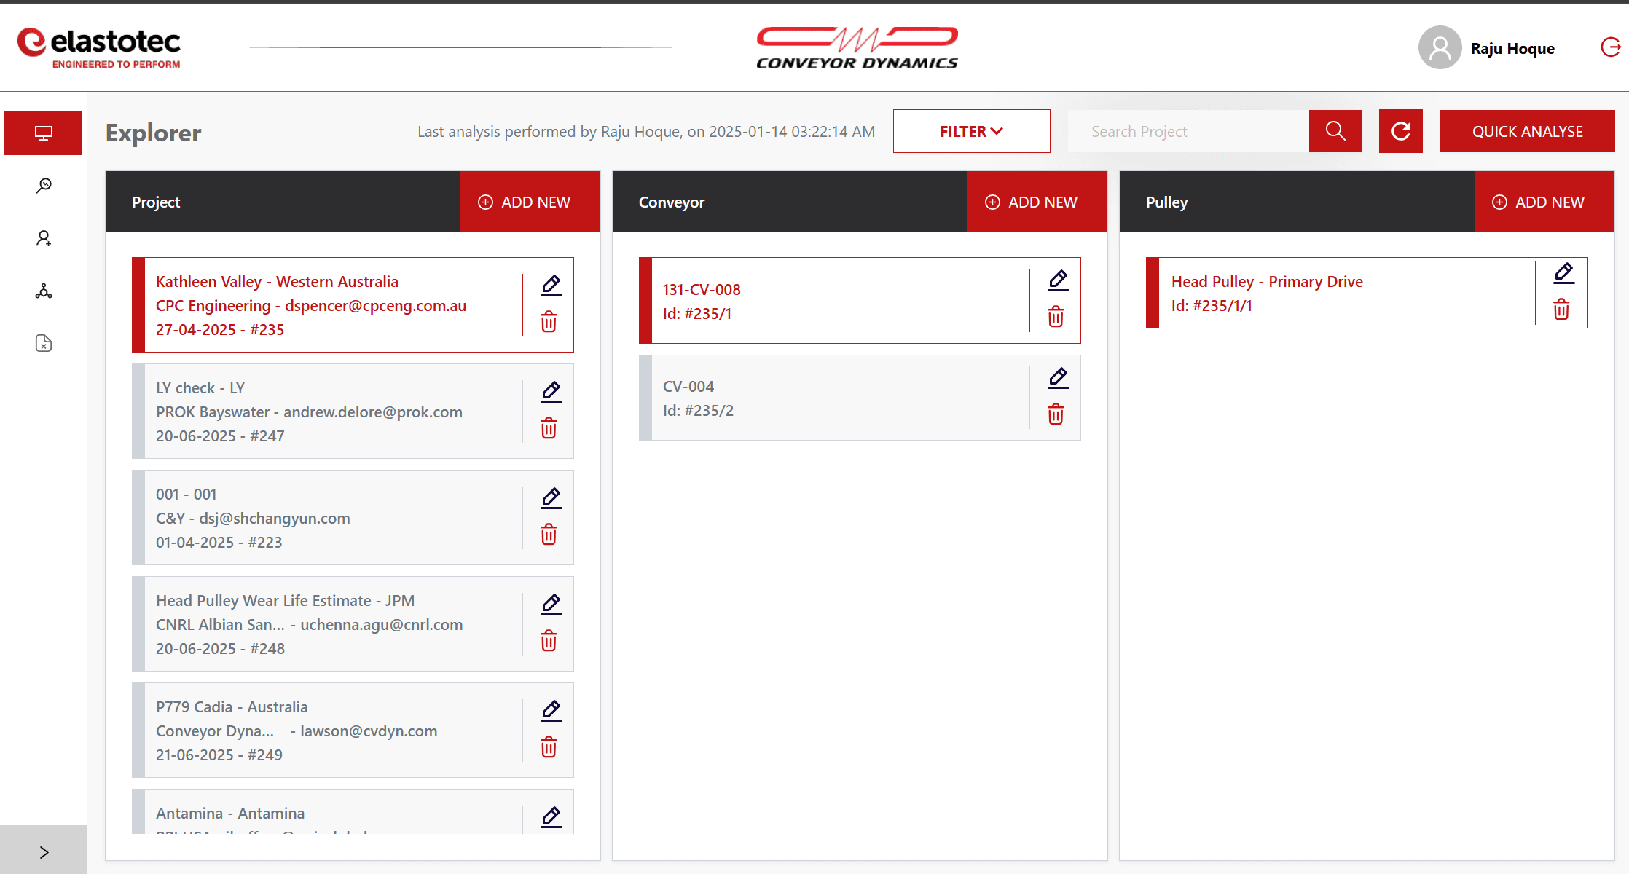Click the refresh icon button
1629x874 pixels.
(x=1400, y=132)
